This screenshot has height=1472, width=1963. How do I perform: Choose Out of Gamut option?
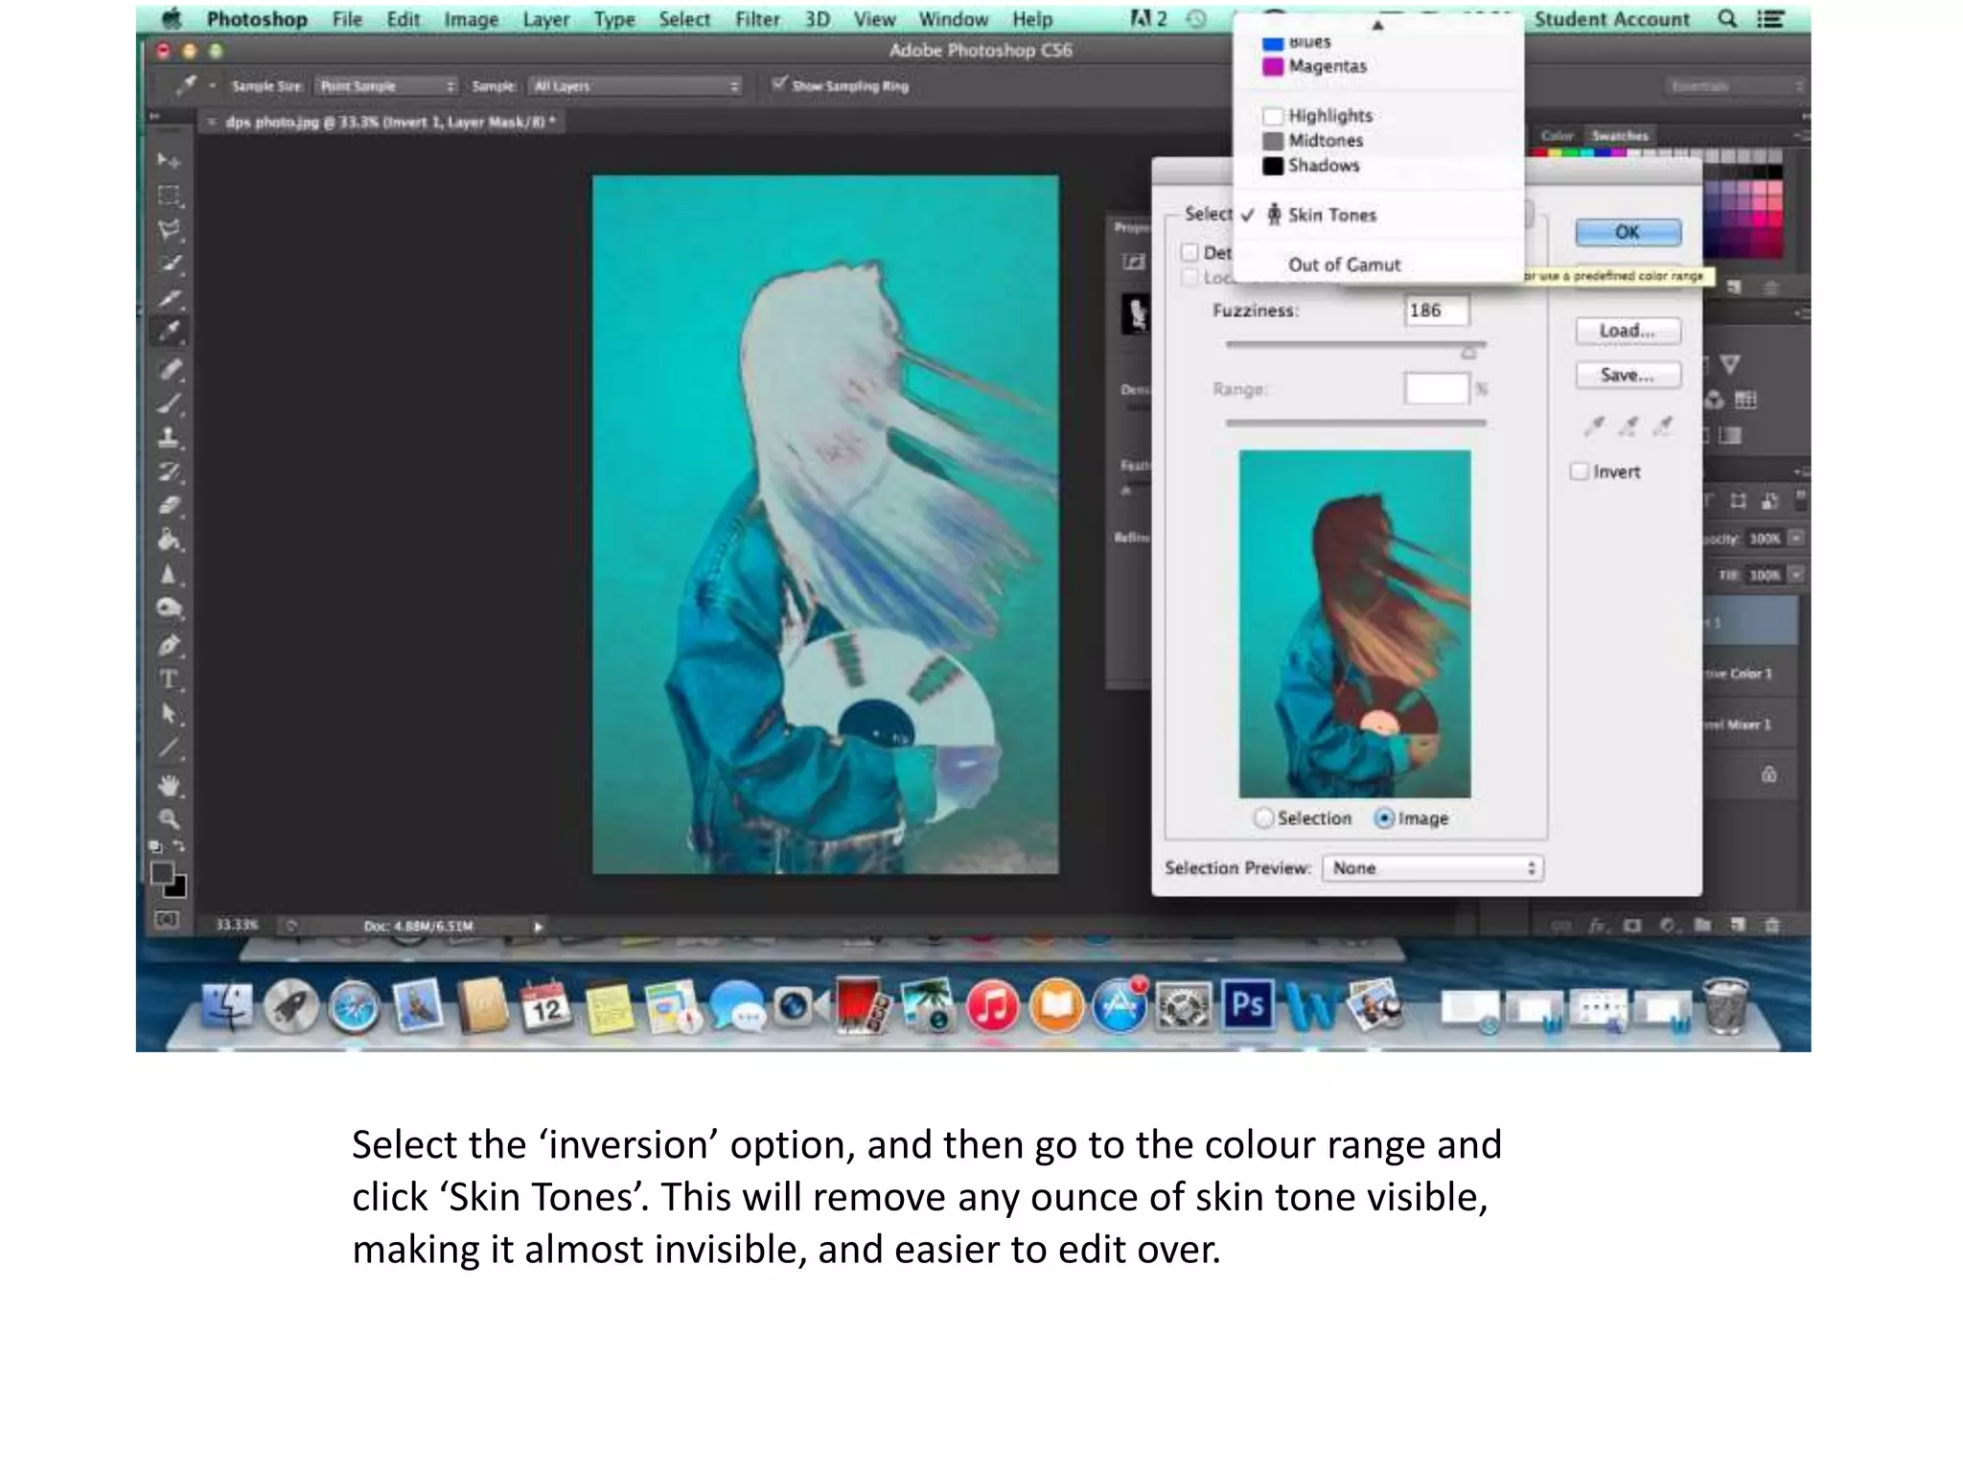1378,264
